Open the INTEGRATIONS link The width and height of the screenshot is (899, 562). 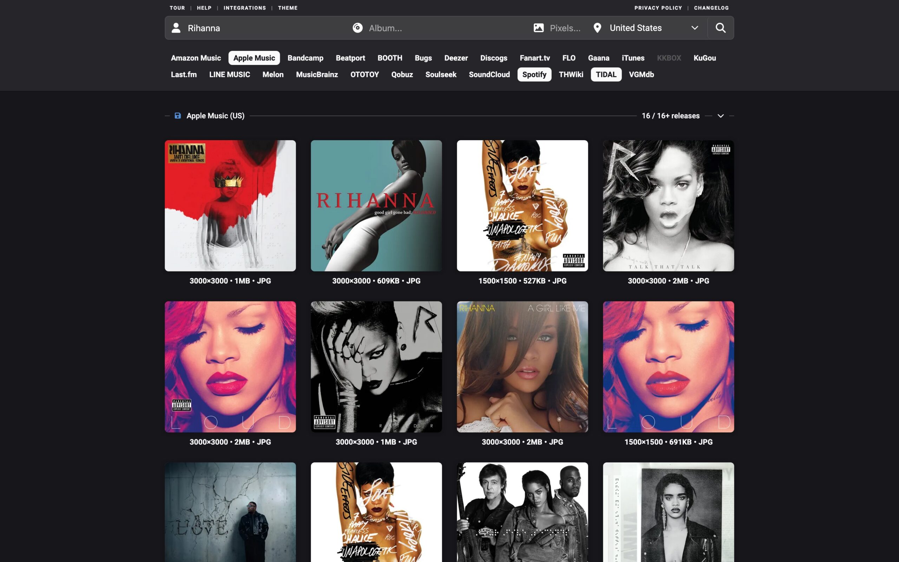(x=244, y=8)
